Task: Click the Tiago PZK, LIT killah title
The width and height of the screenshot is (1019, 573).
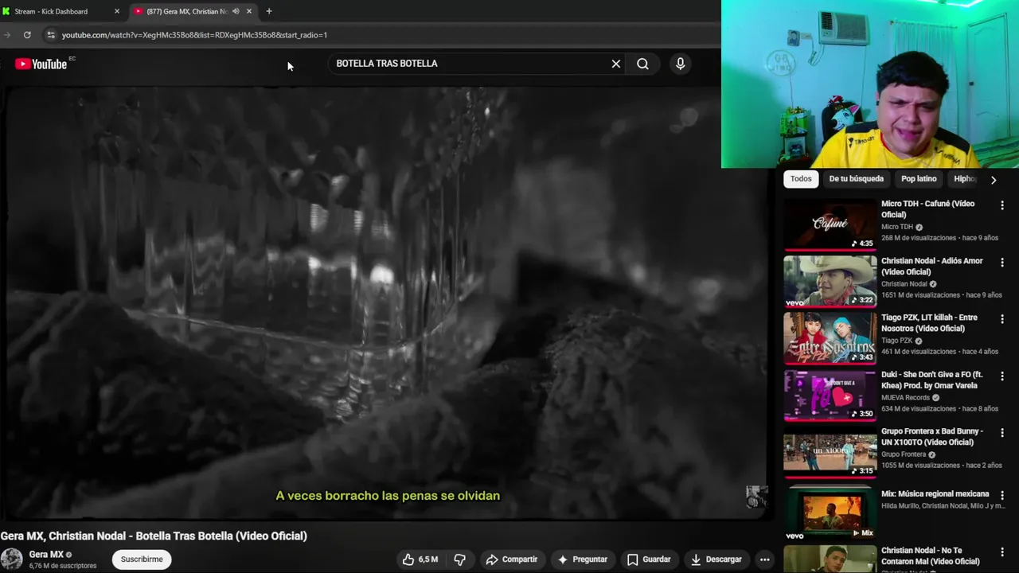Action: click(x=929, y=323)
